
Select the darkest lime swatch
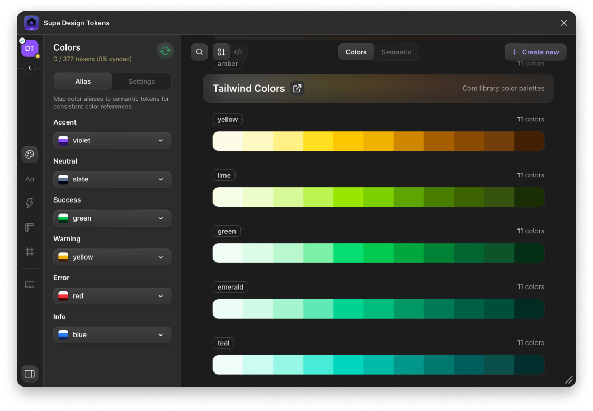(530, 197)
